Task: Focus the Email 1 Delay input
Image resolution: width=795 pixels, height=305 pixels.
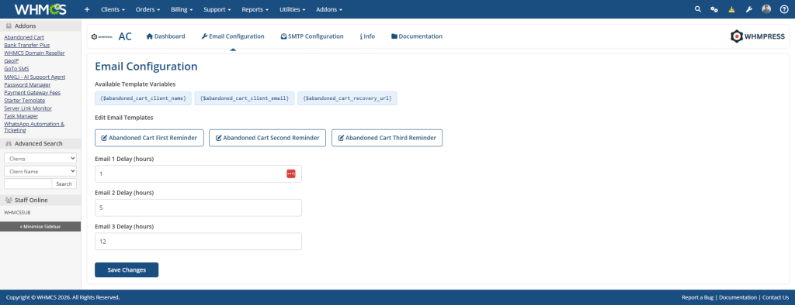Action: tap(198, 173)
